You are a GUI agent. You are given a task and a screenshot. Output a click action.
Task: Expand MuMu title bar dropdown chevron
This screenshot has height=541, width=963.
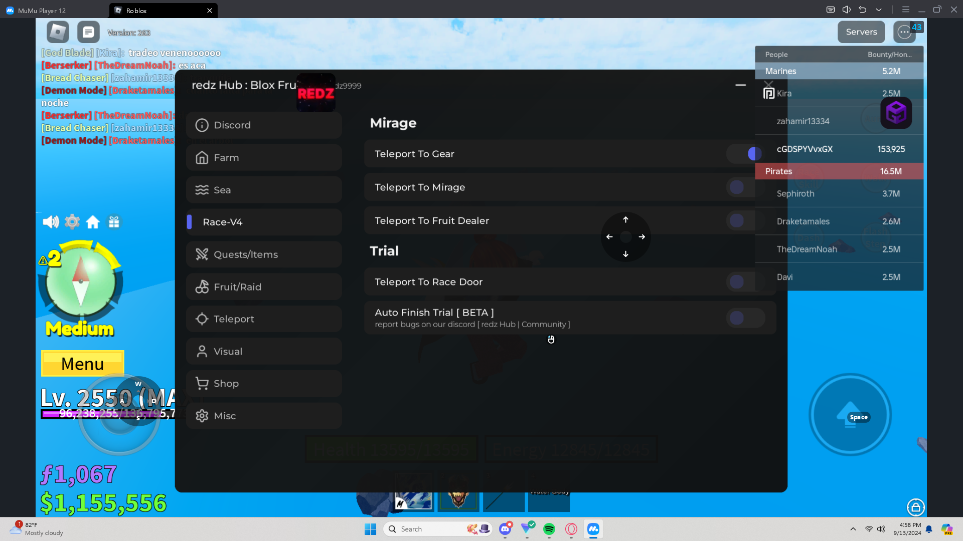point(879,10)
